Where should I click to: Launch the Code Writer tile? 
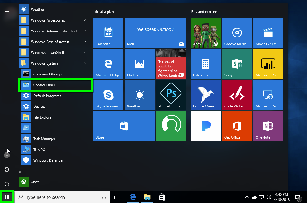pyautogui.click(x=237, y=95)
